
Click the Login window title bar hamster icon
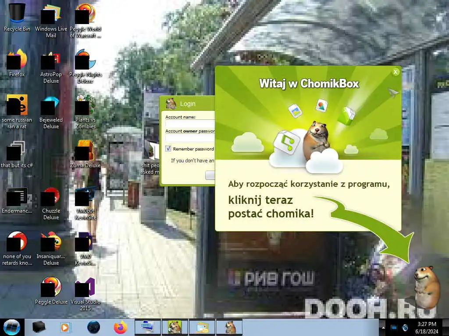171,103
